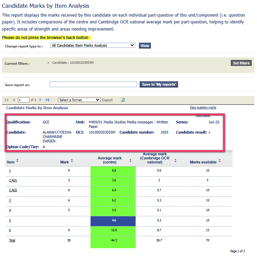The image size is (257, 257).
Task: Sort table by Item column arrows
Action: (17, 161)
